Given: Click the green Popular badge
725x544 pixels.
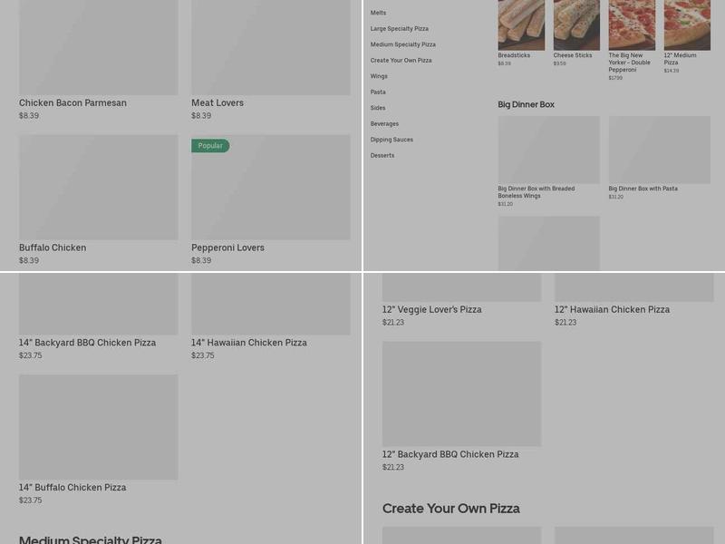Looking at the screenshot, I should coord(210,146).
